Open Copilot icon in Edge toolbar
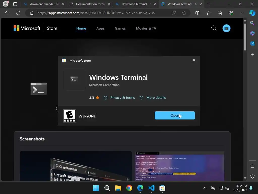The width and height of the screenshot is (258, 194). coord(252,13)
